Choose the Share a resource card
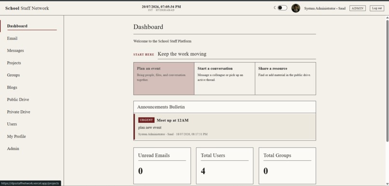The height and width of the screenshot is (186, 389). pyautogui.click(x=285, y=79)
